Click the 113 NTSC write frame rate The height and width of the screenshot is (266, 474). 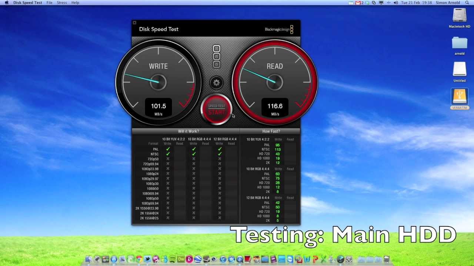(x=278, y=150)
